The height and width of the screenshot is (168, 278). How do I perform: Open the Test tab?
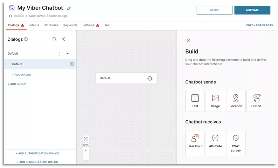pos(107,25)
